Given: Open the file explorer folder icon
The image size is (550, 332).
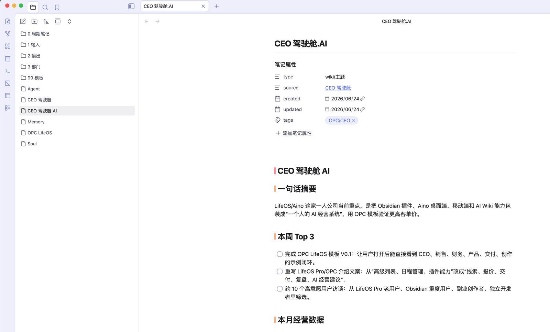Looking at the screenshot, I should 33,7.
